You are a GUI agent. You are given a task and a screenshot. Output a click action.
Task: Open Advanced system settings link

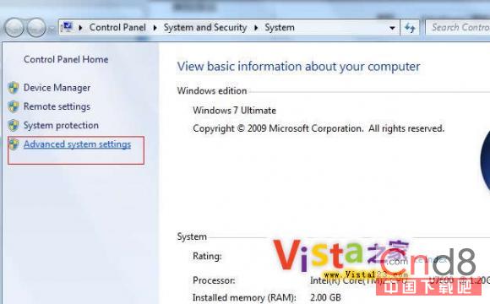pyautogui.click(x=77, y=144)
